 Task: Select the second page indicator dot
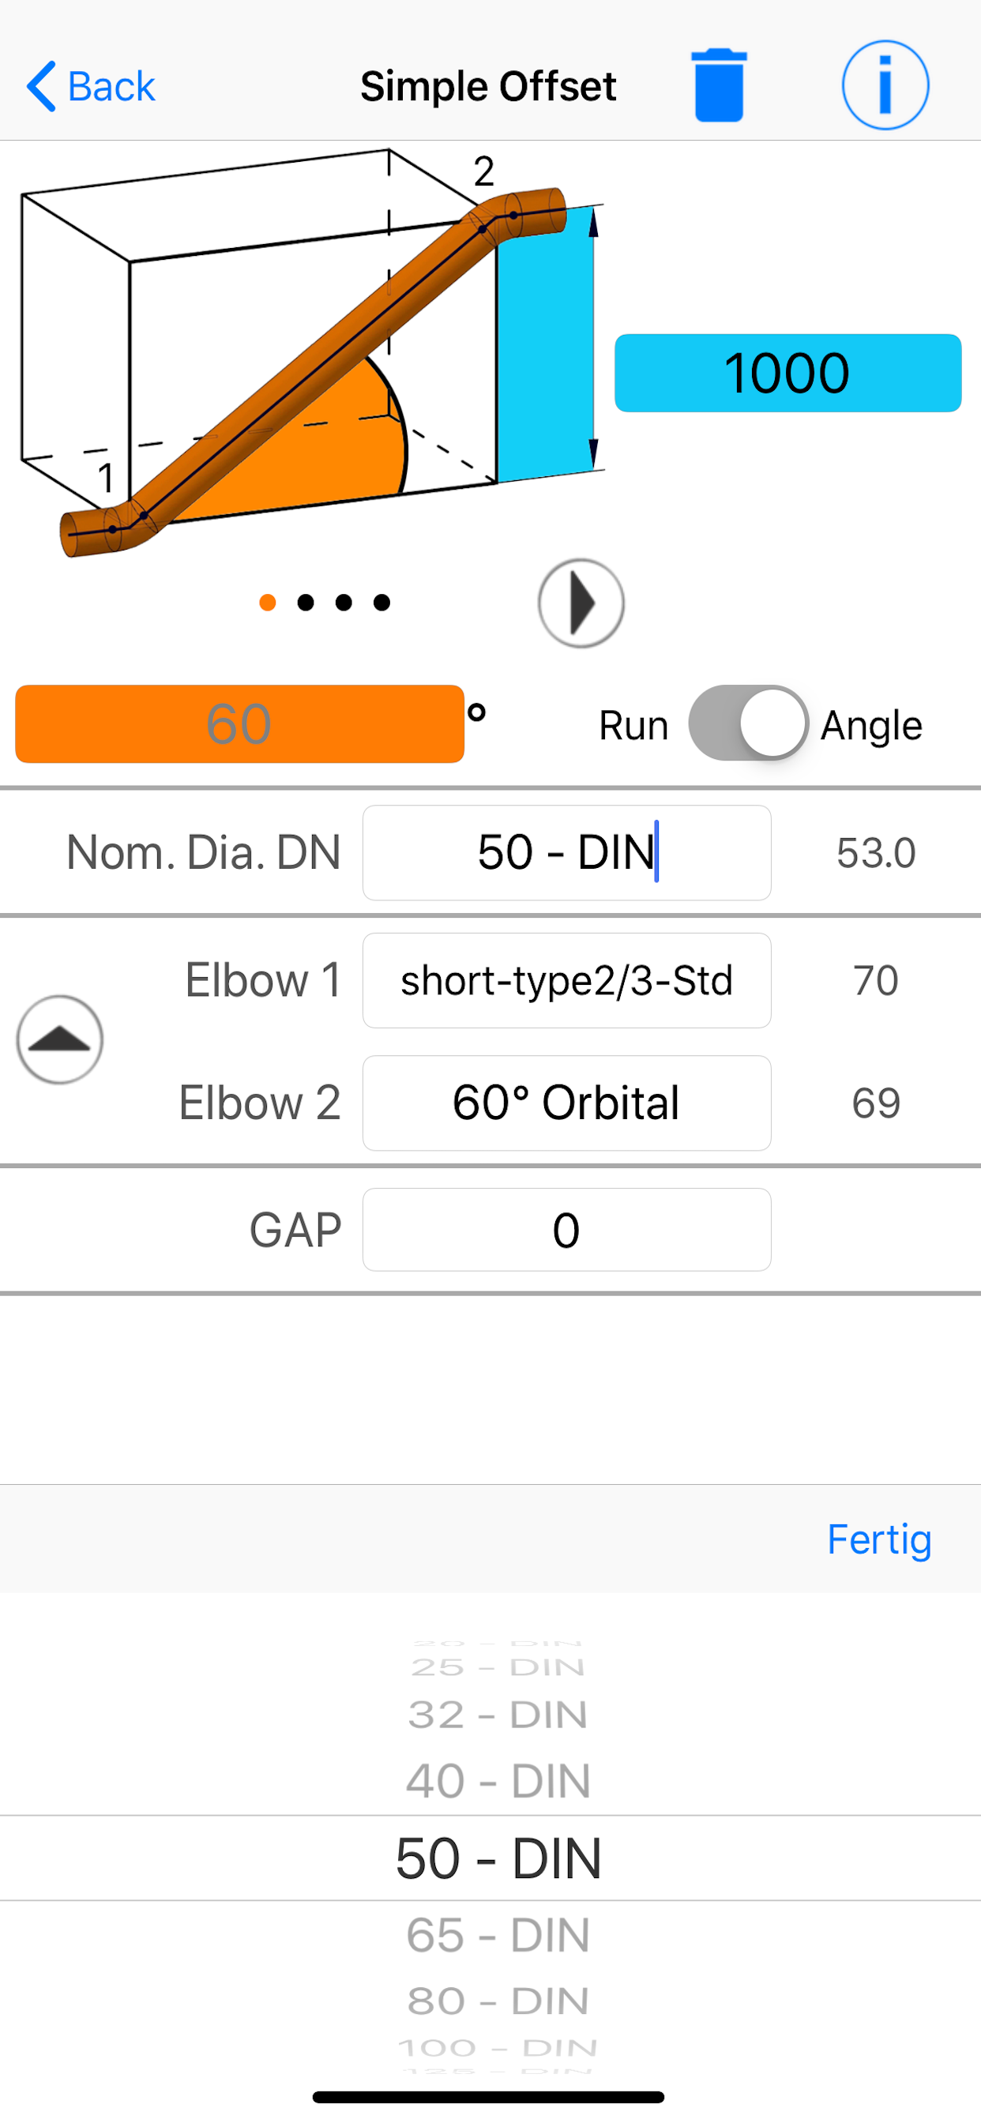306,603
